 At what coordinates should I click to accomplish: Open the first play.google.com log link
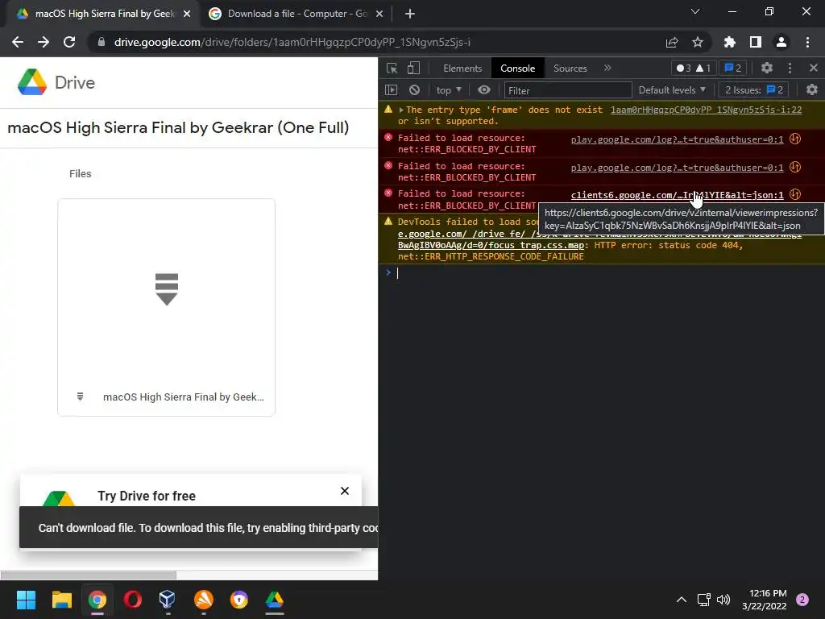pos(677,139)
